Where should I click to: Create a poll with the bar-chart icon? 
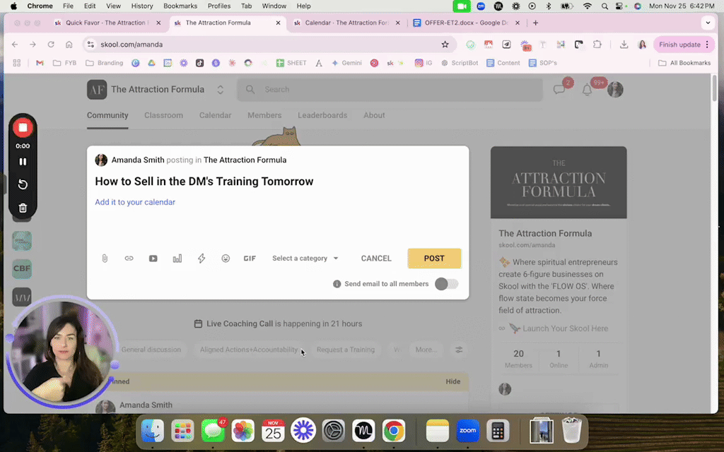click(x=177, y=258)
